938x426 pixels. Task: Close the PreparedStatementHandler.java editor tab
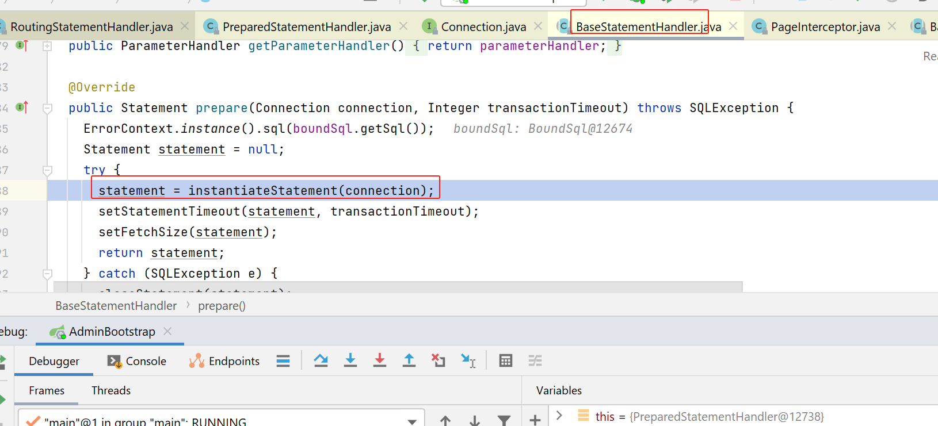click(404, 26)
